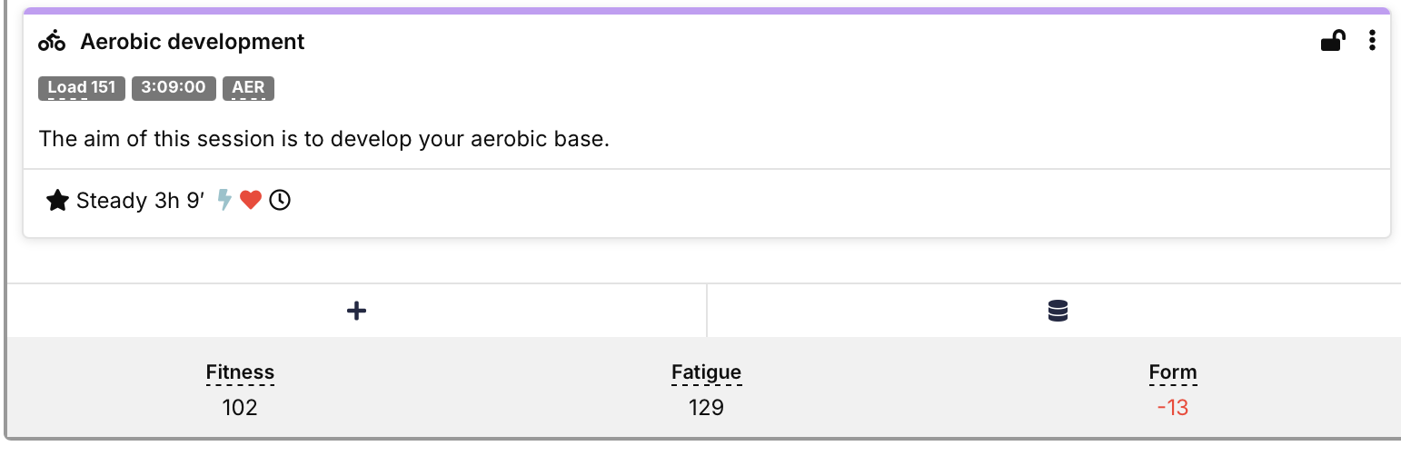Expand the Steady 3h 9' interval row
This screenshot has width=1401, height=456.
pos(141,201)
